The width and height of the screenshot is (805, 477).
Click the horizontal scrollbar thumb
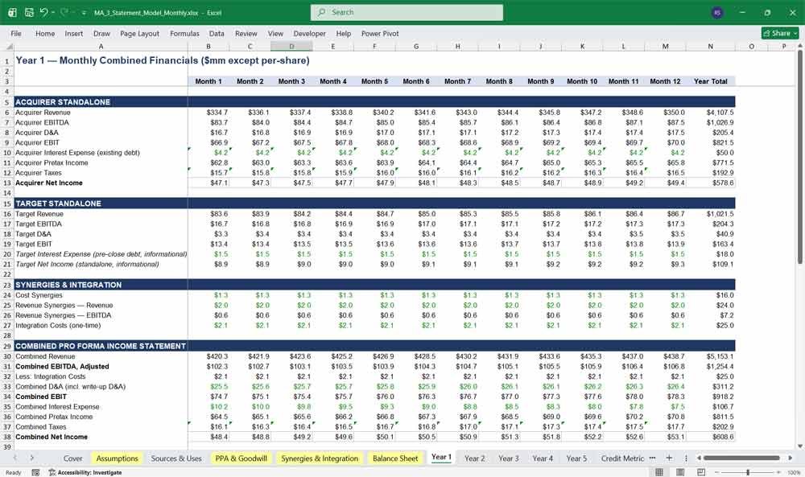[x=741, y=458]
